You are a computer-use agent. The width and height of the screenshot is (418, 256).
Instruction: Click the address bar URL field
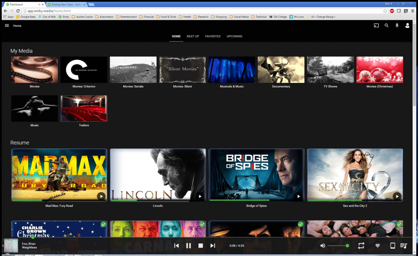[x=202, y=11]
